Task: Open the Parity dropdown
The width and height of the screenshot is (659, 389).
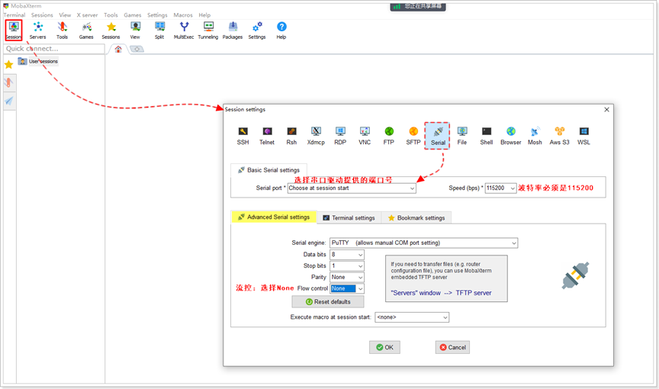Action: pos(347,277)
